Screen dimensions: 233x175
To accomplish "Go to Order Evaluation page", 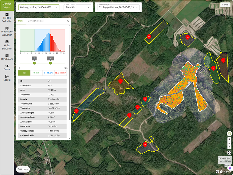I will (x=7, y=42).
